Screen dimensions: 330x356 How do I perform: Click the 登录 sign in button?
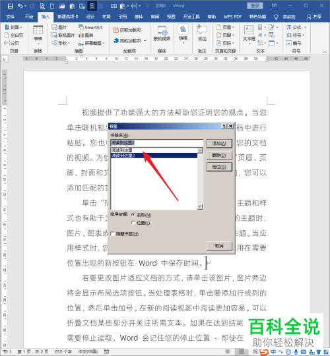[x=255, y=6]
